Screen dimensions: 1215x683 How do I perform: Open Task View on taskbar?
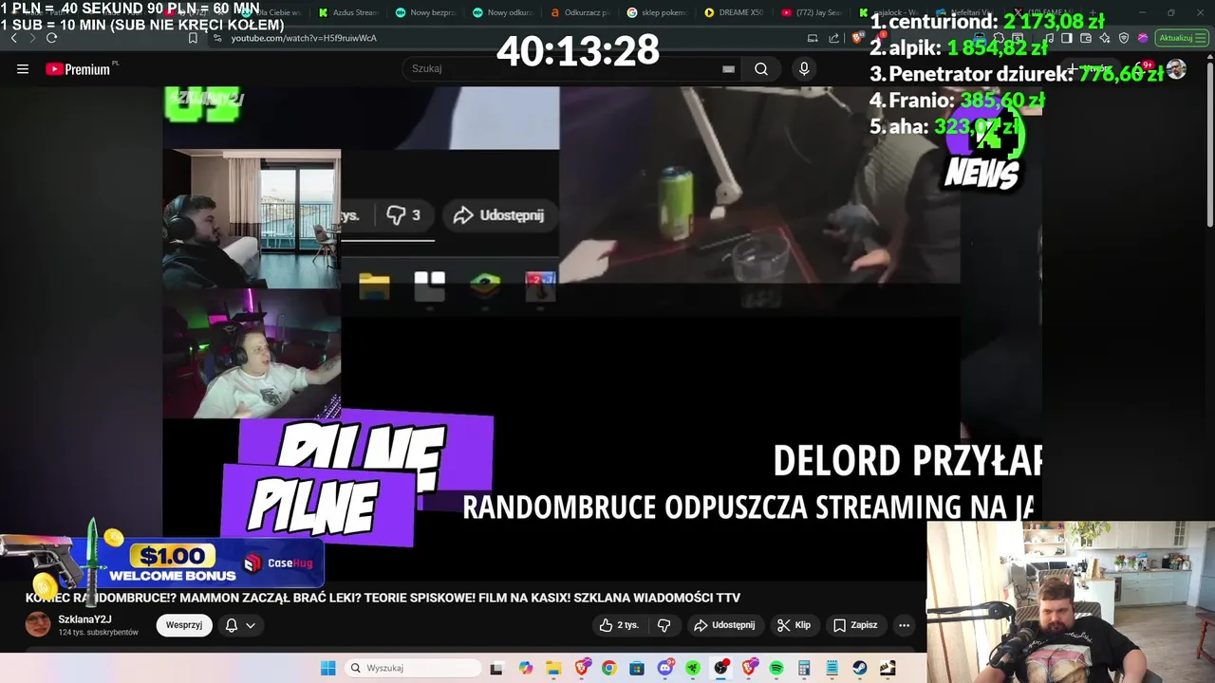tap(495, 668)
